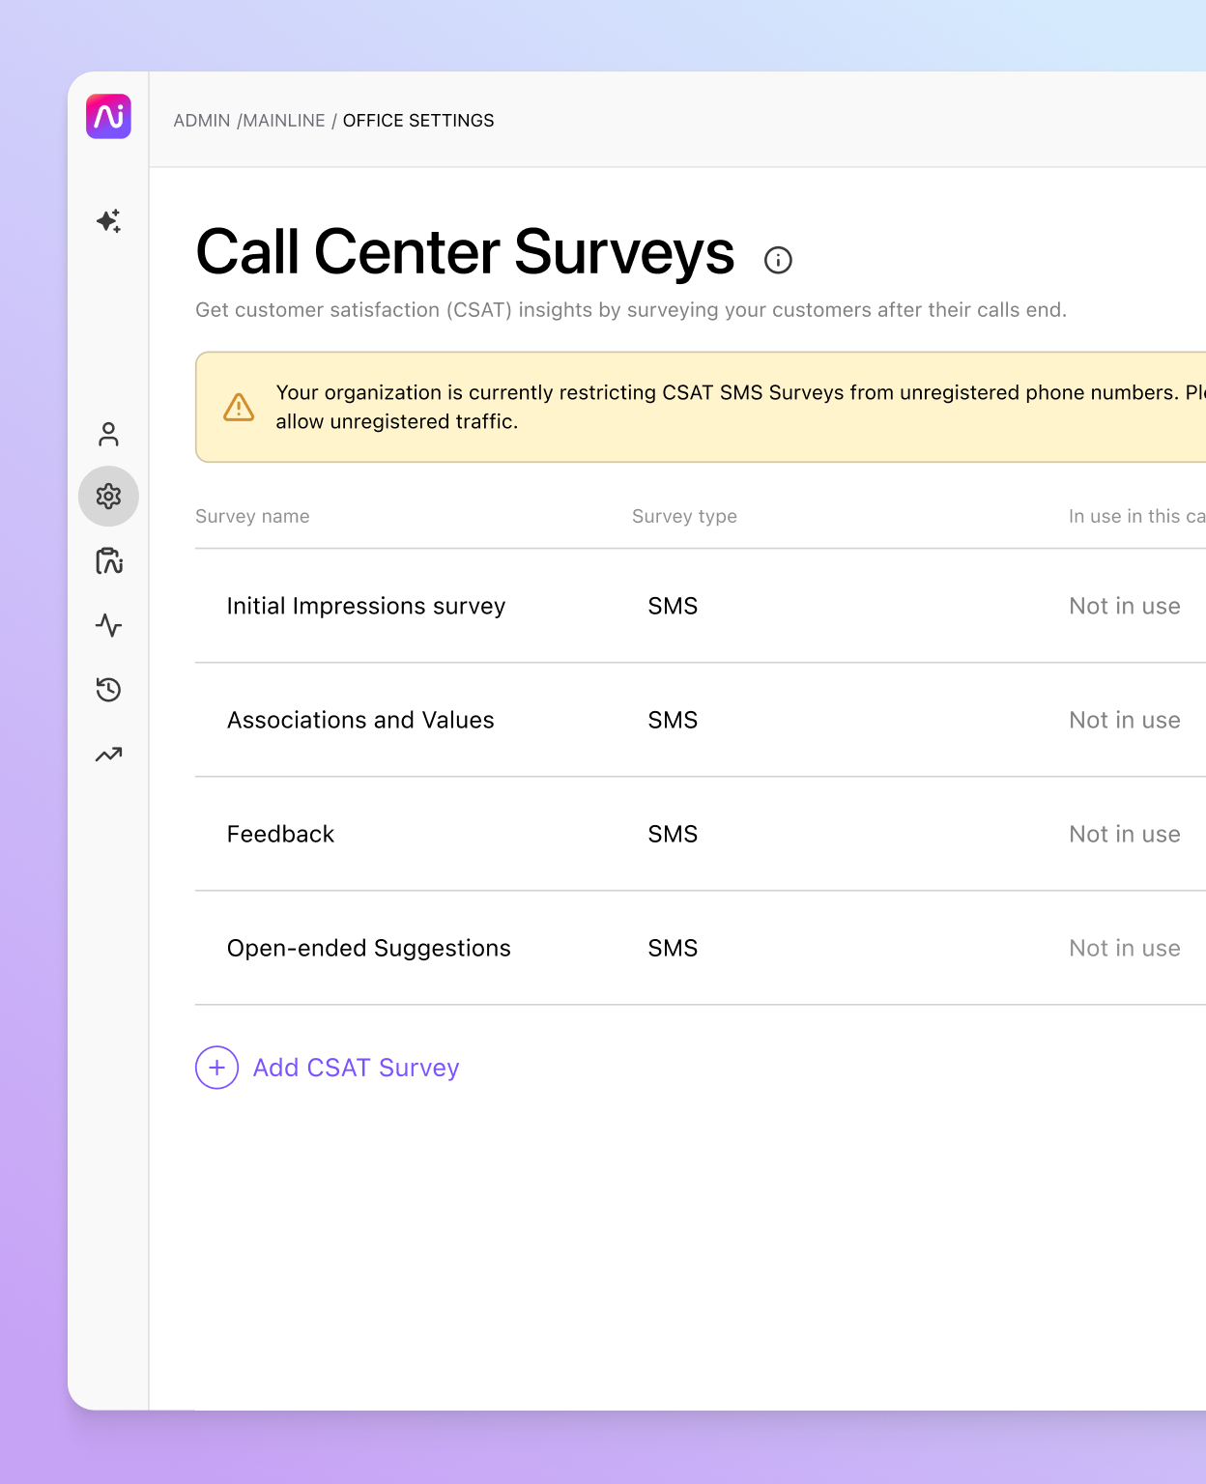Open the info tooltip beside Call Center Surveys
The width and height of the screenshot is (1206, 1484).
[779, 260]
